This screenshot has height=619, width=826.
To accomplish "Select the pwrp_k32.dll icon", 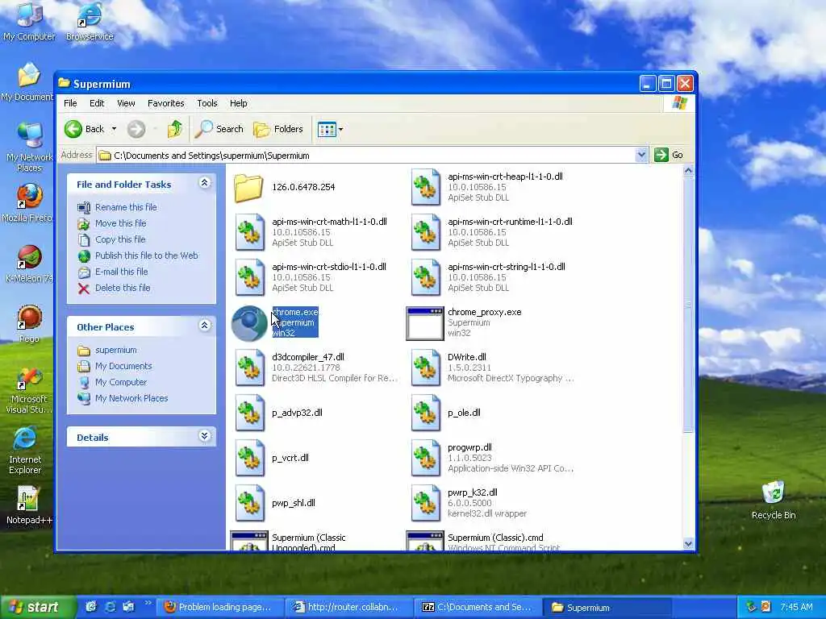I will (426, 504).
